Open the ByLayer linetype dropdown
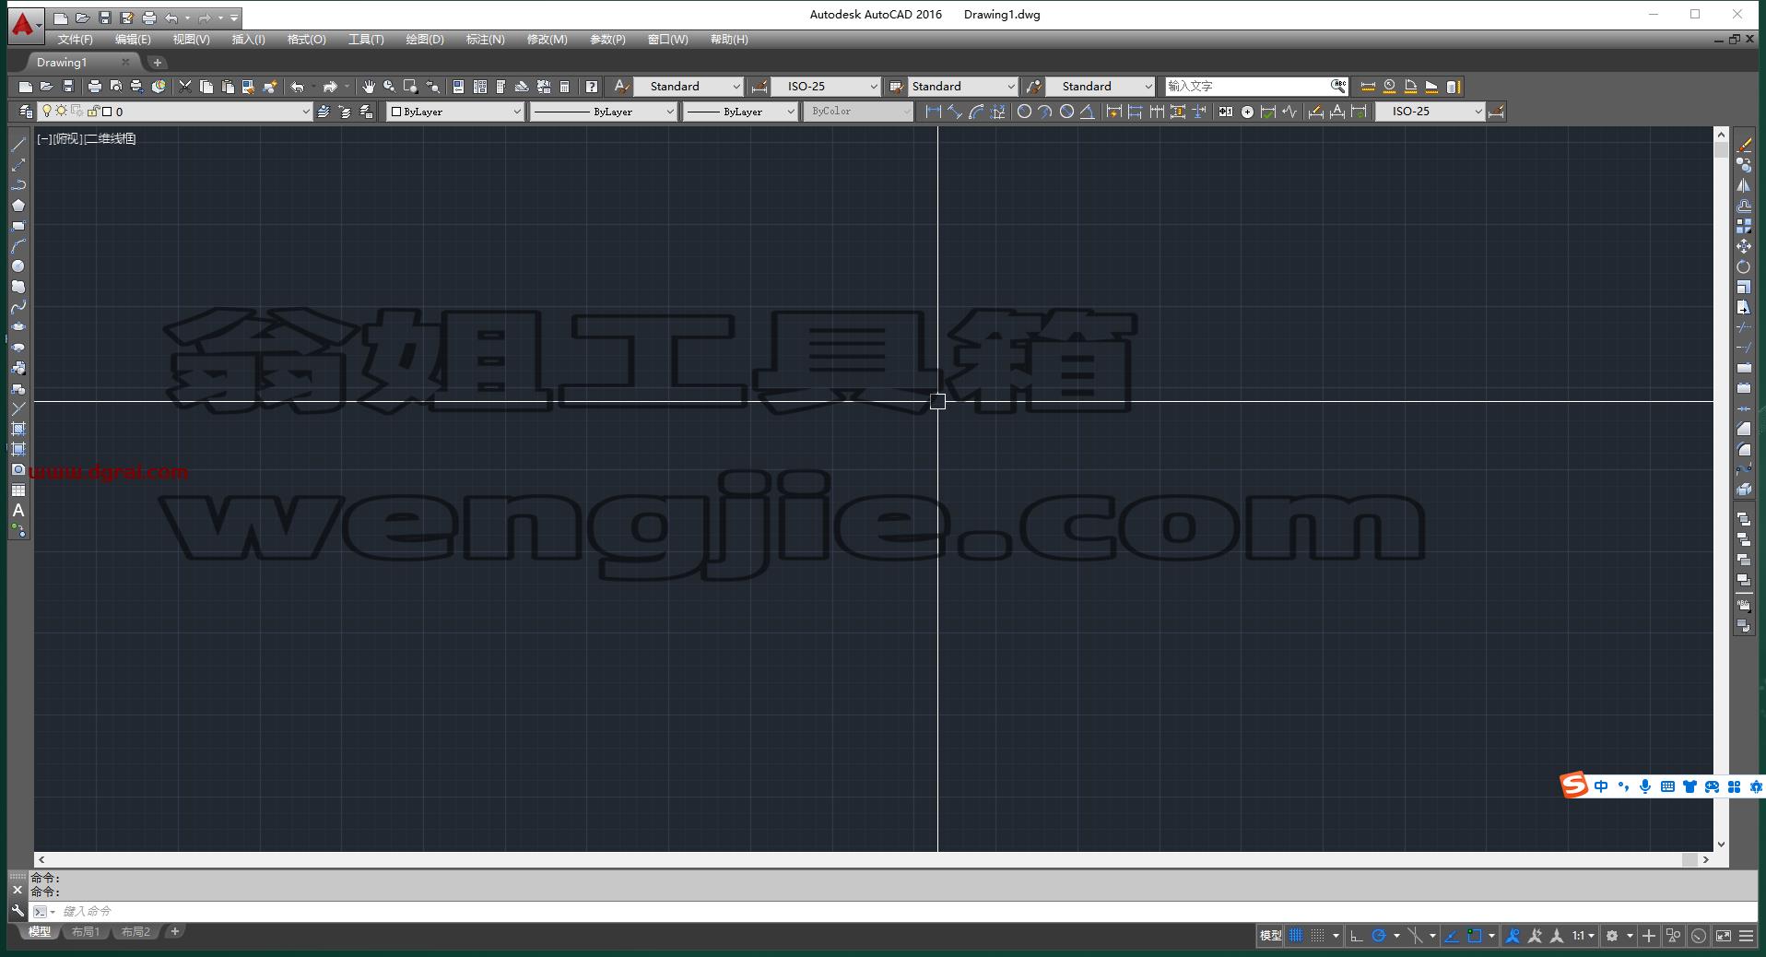The width and height of the screenshot is (1766, 957). pyautogui.click(x=604, y=112)
